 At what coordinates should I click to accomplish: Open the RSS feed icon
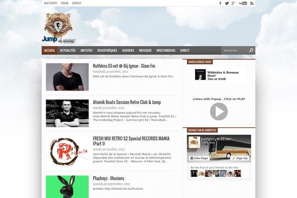coord(252,3)
